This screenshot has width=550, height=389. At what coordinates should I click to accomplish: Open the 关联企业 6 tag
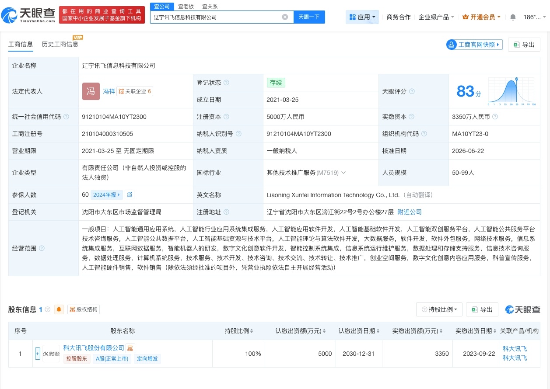[135, 91]
